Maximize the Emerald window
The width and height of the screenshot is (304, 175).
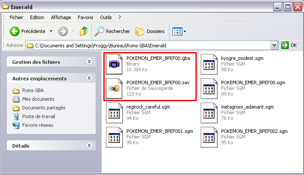coord(287,7)
